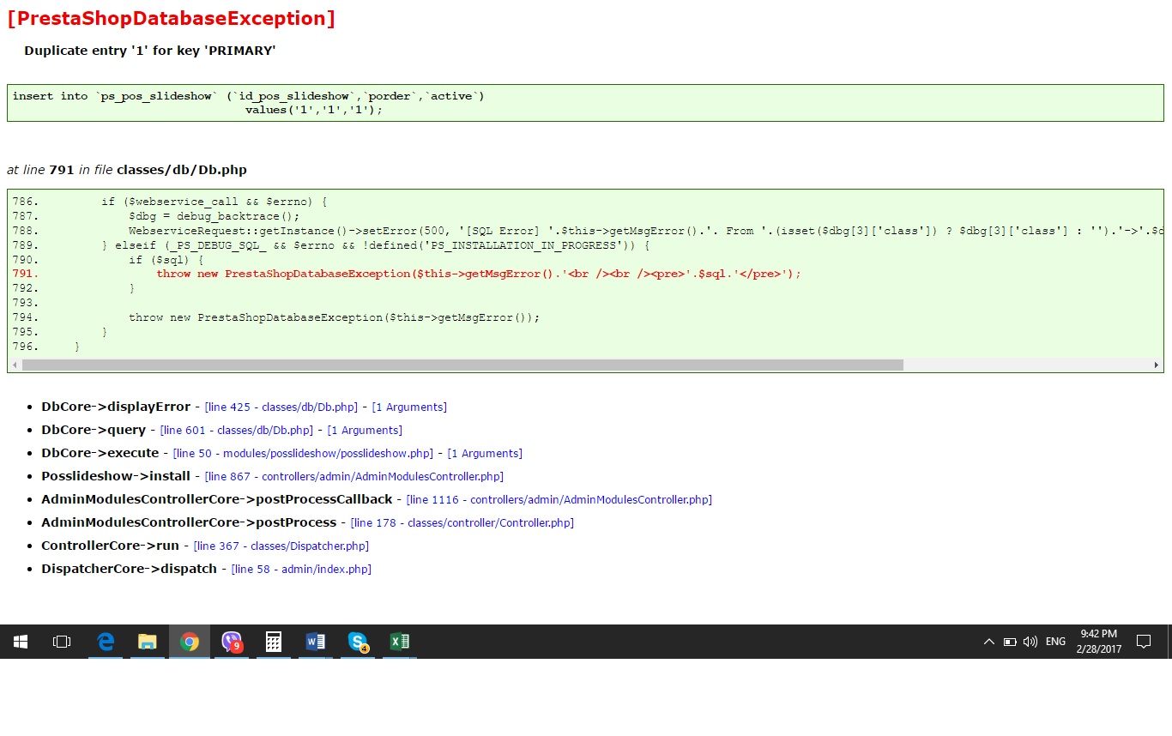Click the "DbCore->displayError" stack trace entry
The image size is (1172, 736).
(116, 407)
